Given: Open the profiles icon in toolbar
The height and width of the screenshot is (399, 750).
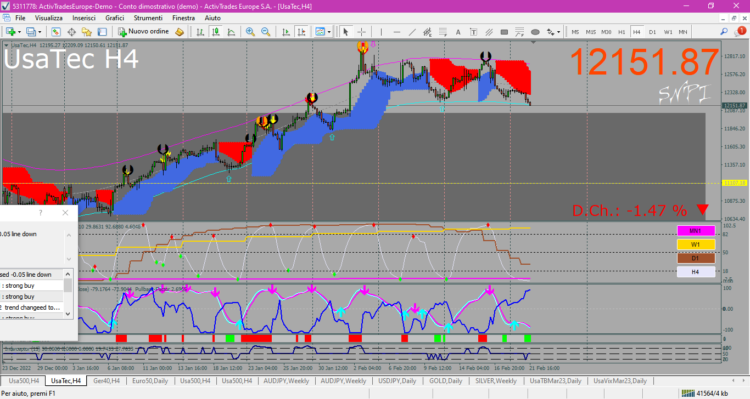Looking at the screenshot, I should (x=31, y=32).
